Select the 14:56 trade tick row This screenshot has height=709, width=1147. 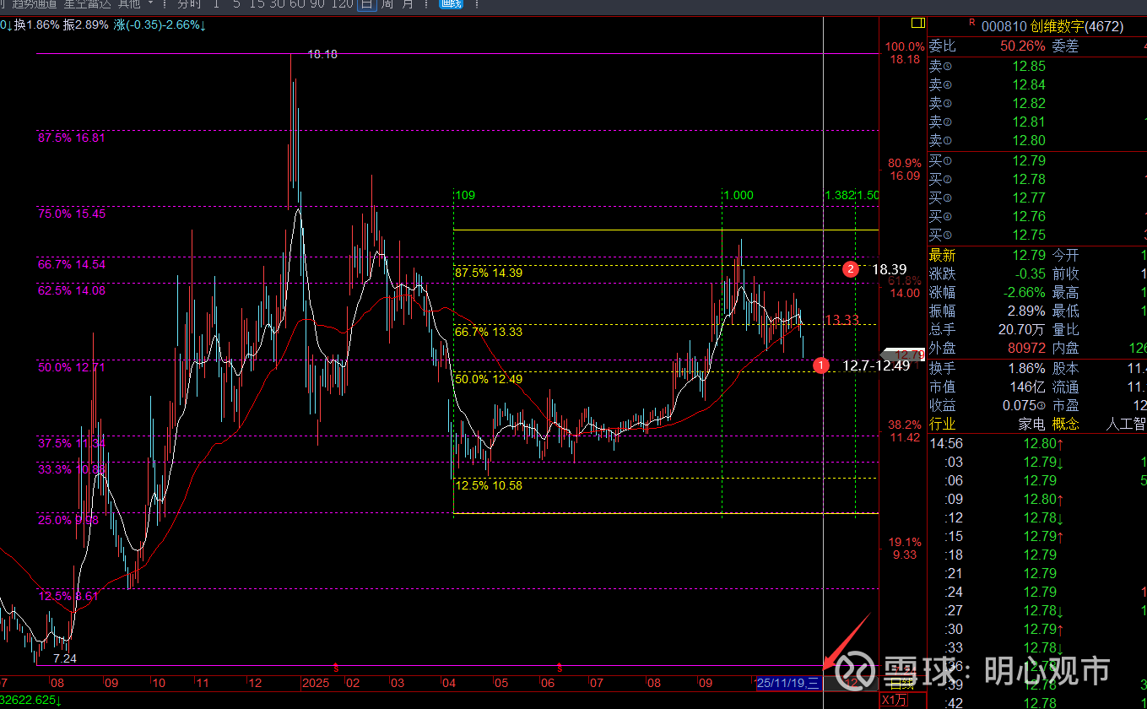point(1036,443)
